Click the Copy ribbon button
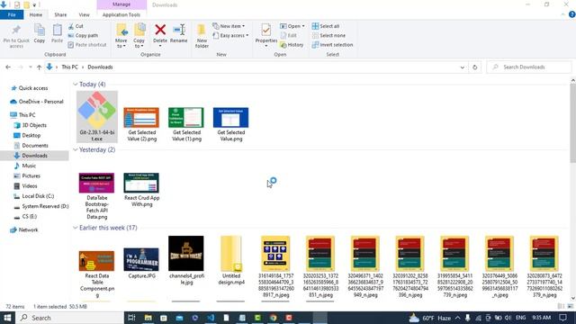The image size is (576, 324). [x=40, y=34]
